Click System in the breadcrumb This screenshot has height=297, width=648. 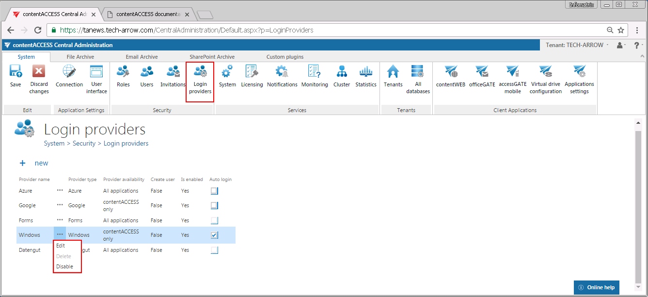point(54,143)
